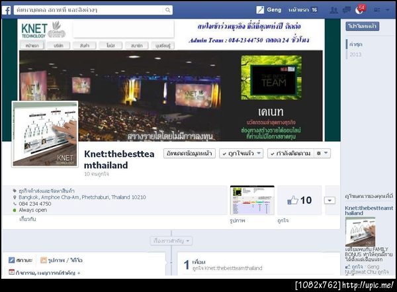Click the promote page button
The image size is (397, 292).
pos(363,26)
